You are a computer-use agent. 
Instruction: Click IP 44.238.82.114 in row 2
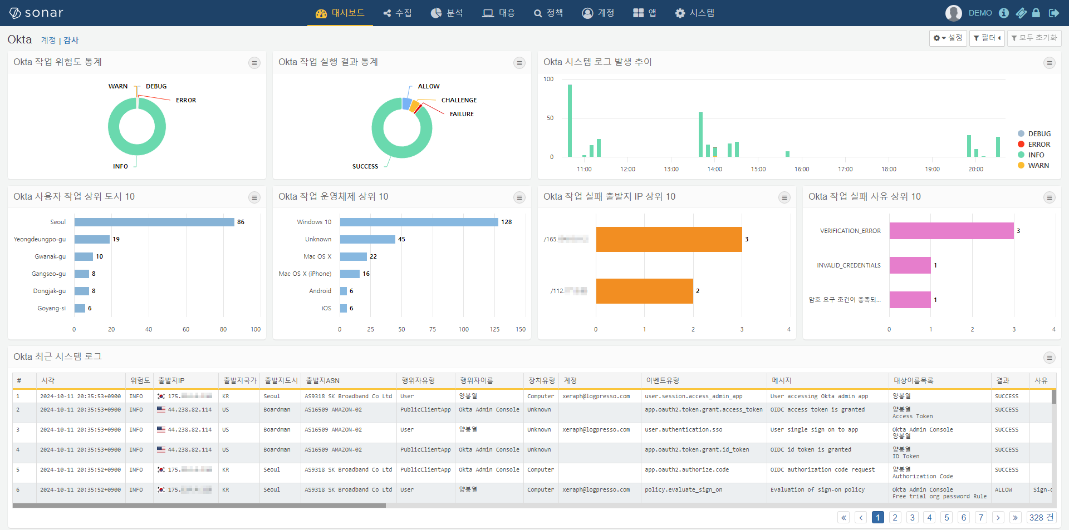tap(190, 410)
